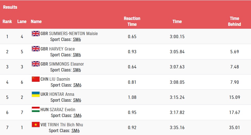Click the China flag beside LIU Daomin
Screen dimensions: 251x135
pyautogui.click(x=35, y=79)
